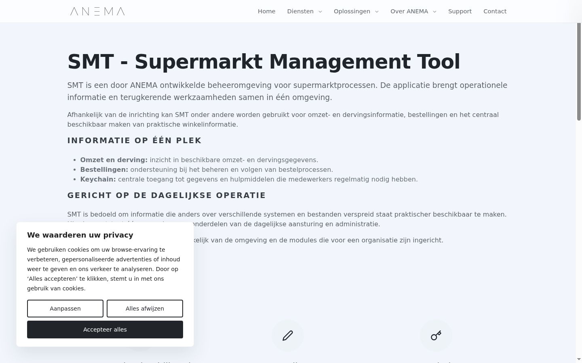Click the Accepteer alles button

click(105, 330)
